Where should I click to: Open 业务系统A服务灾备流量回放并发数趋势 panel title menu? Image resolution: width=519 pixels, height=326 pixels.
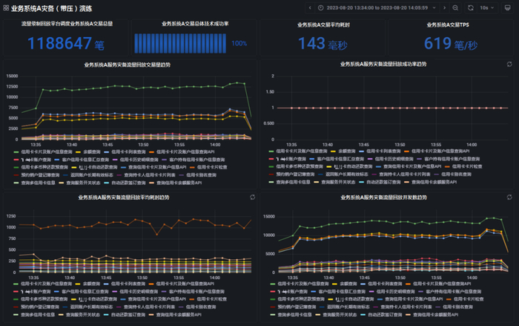[x=383, y=198]
